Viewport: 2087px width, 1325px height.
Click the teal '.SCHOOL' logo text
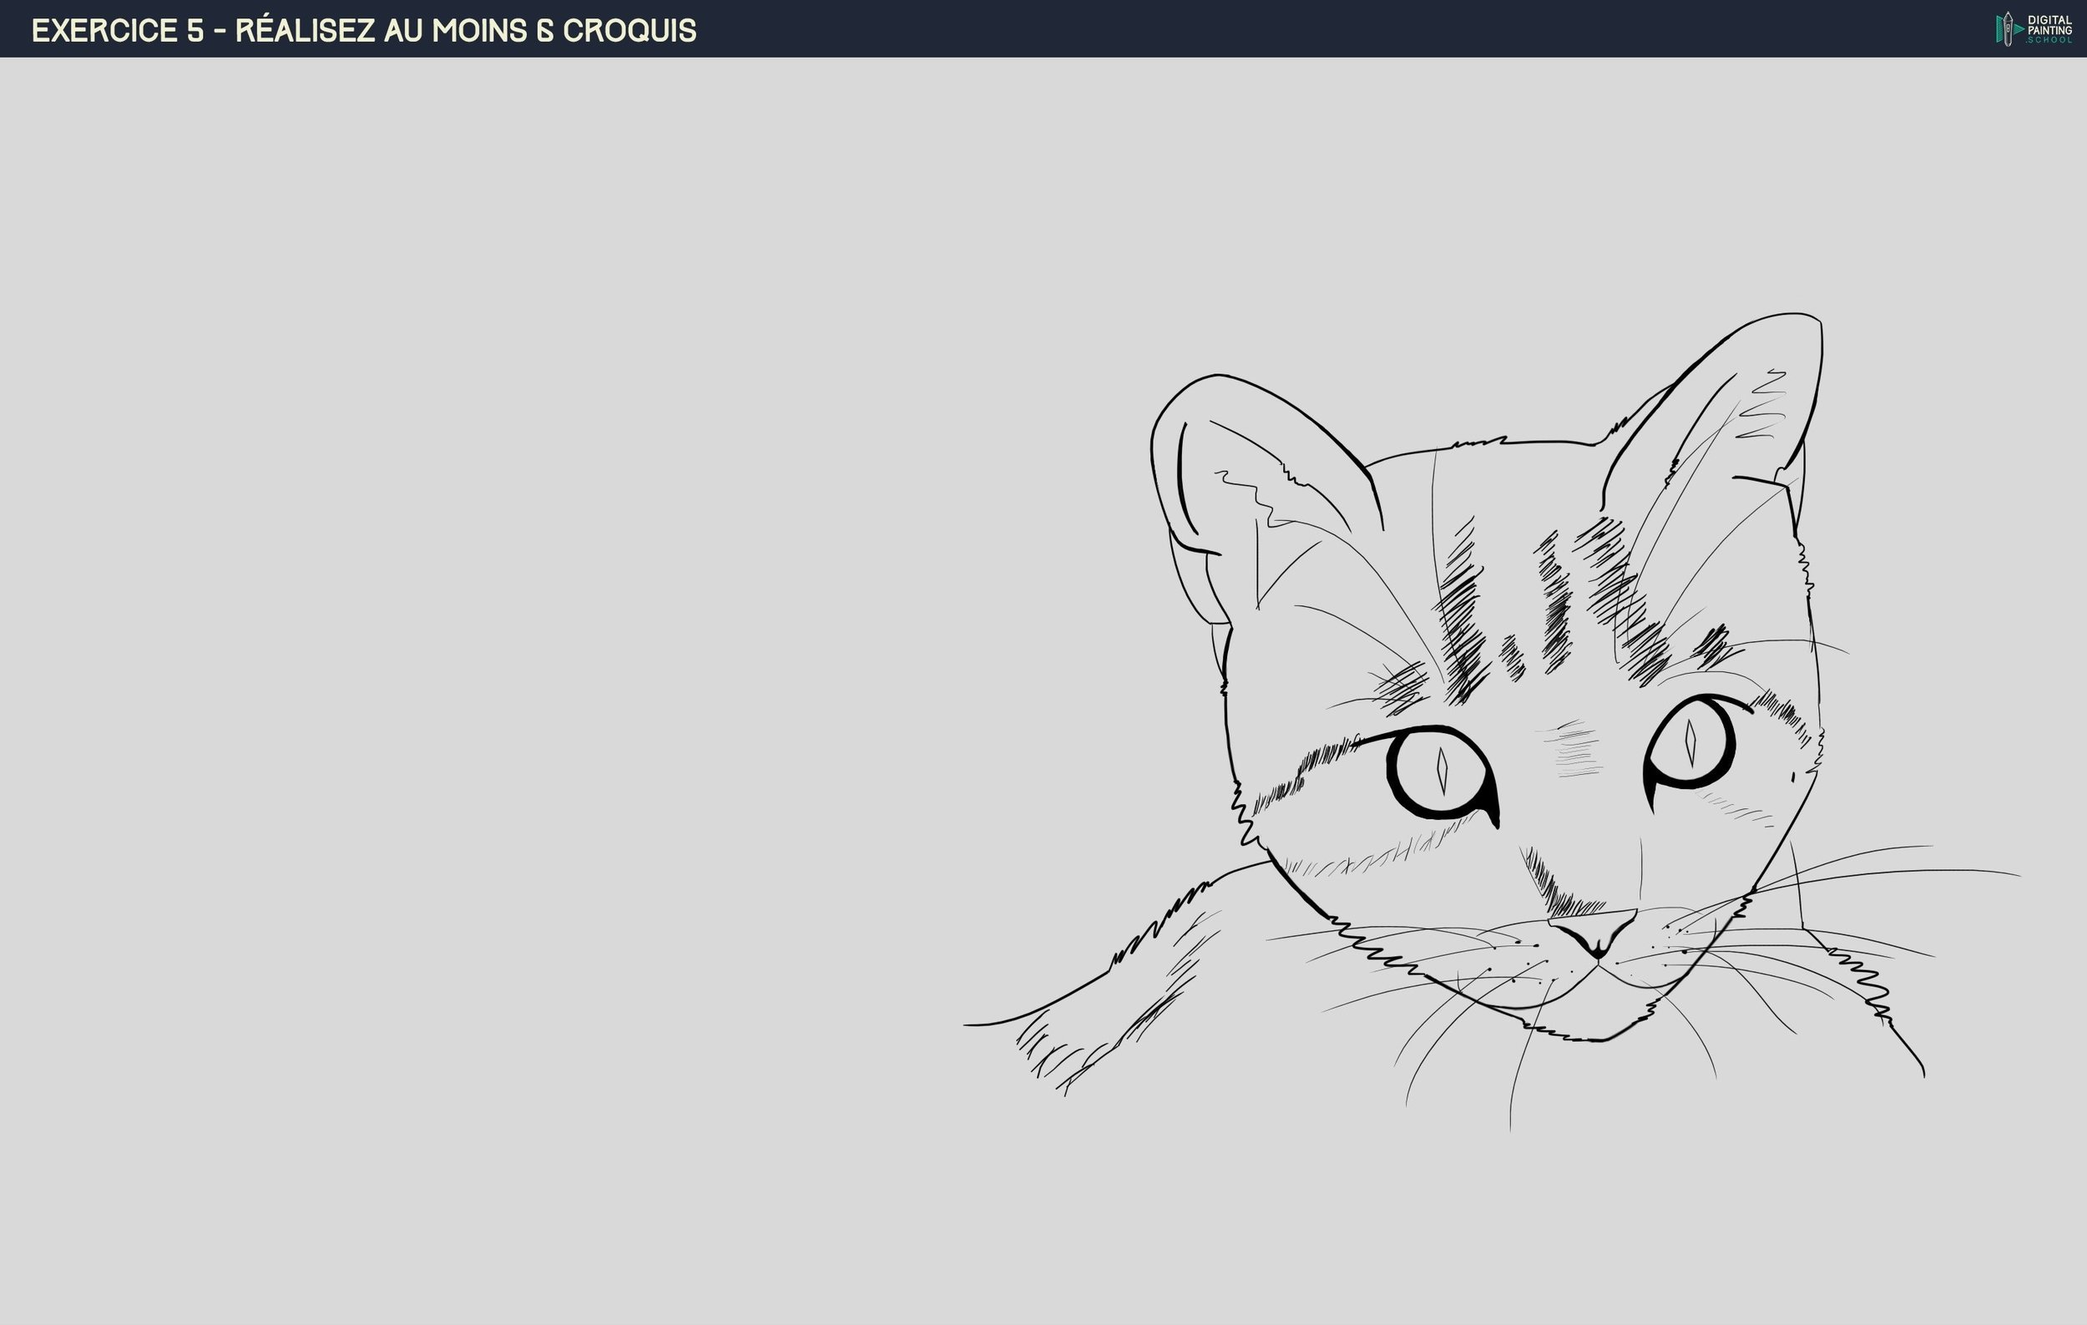pos(2048,40)
